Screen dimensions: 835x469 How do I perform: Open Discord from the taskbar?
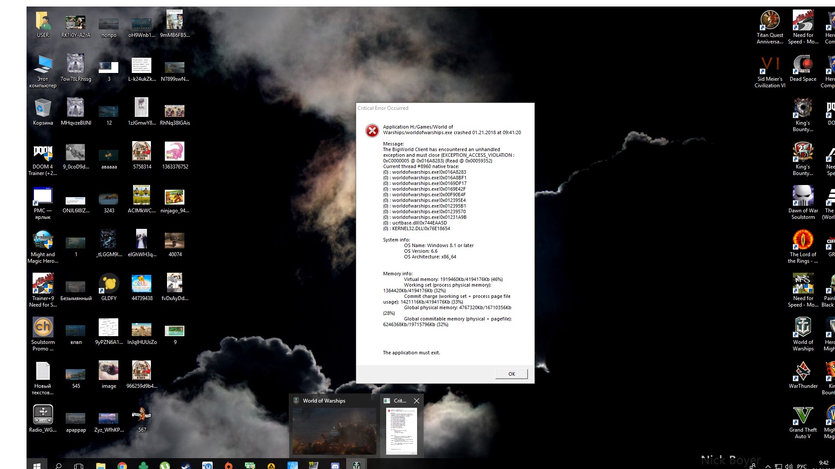pyautogui.click(x=335, y=466)
